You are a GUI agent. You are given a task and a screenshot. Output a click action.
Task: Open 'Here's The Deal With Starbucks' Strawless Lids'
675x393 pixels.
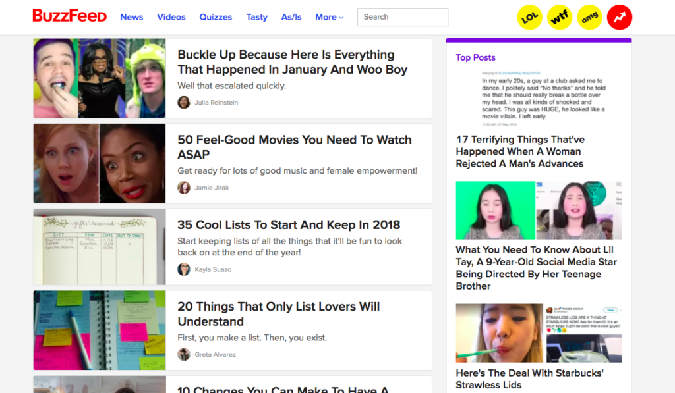click(529, 379)
